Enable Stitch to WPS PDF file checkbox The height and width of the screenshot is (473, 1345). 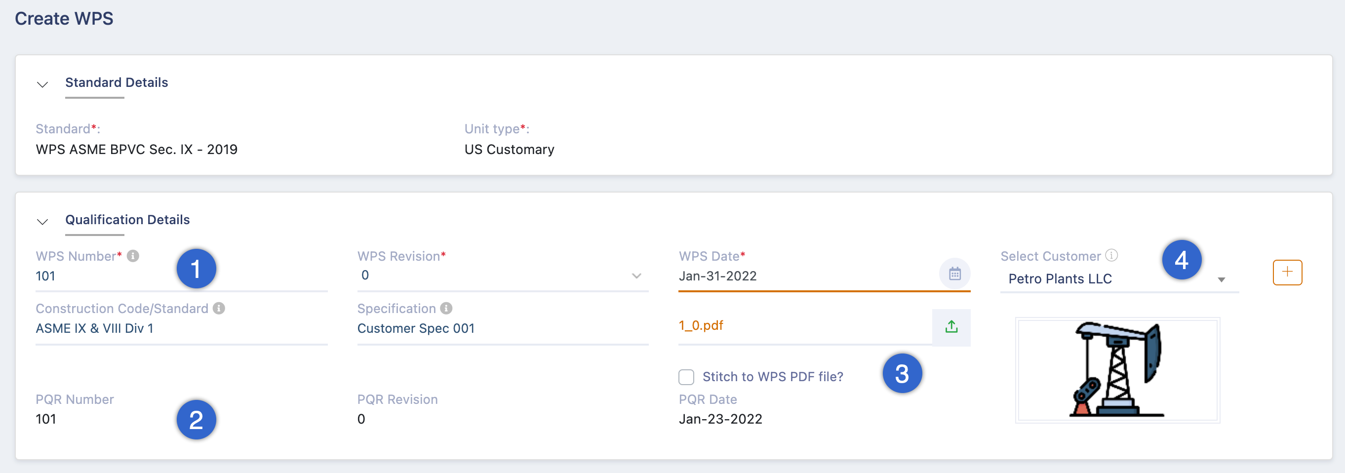click(x=687, y=377)
